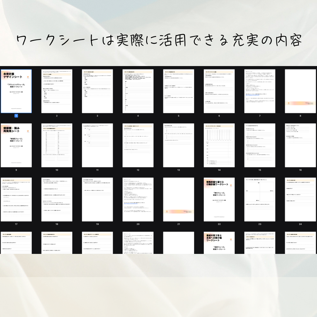317x317 pixels.
Task: Select the text-filled page 7 thumbnail
Action: pos(260,91)
